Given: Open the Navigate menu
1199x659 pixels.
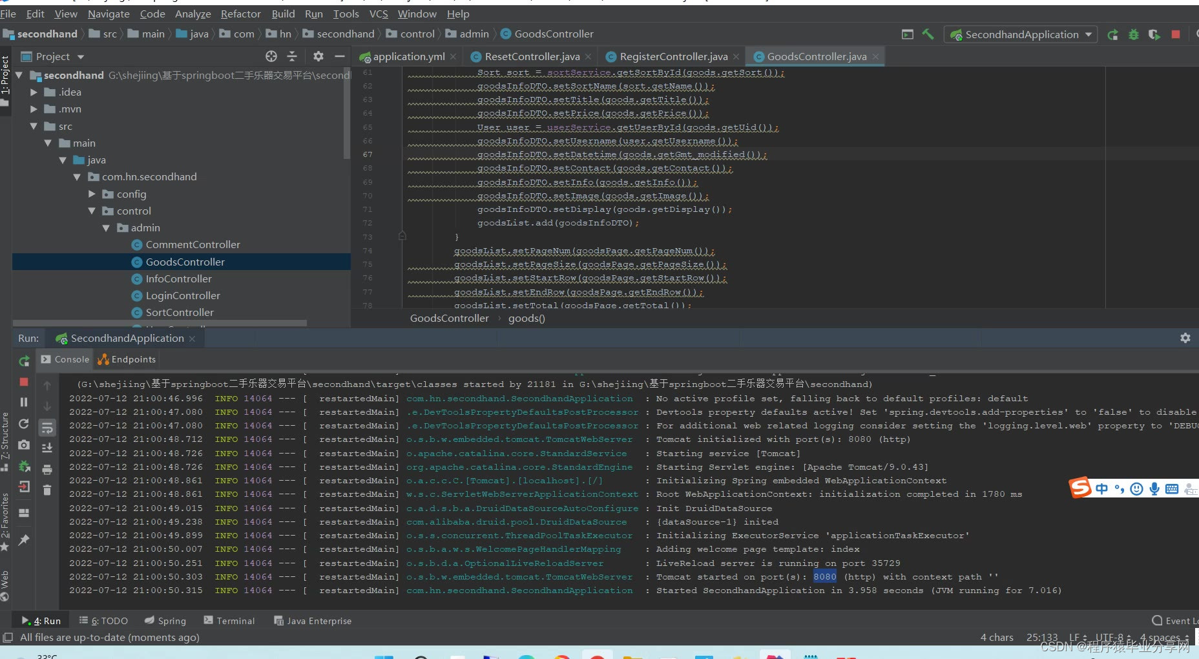Looking at the screenshot, I should [x=109, y=14].
